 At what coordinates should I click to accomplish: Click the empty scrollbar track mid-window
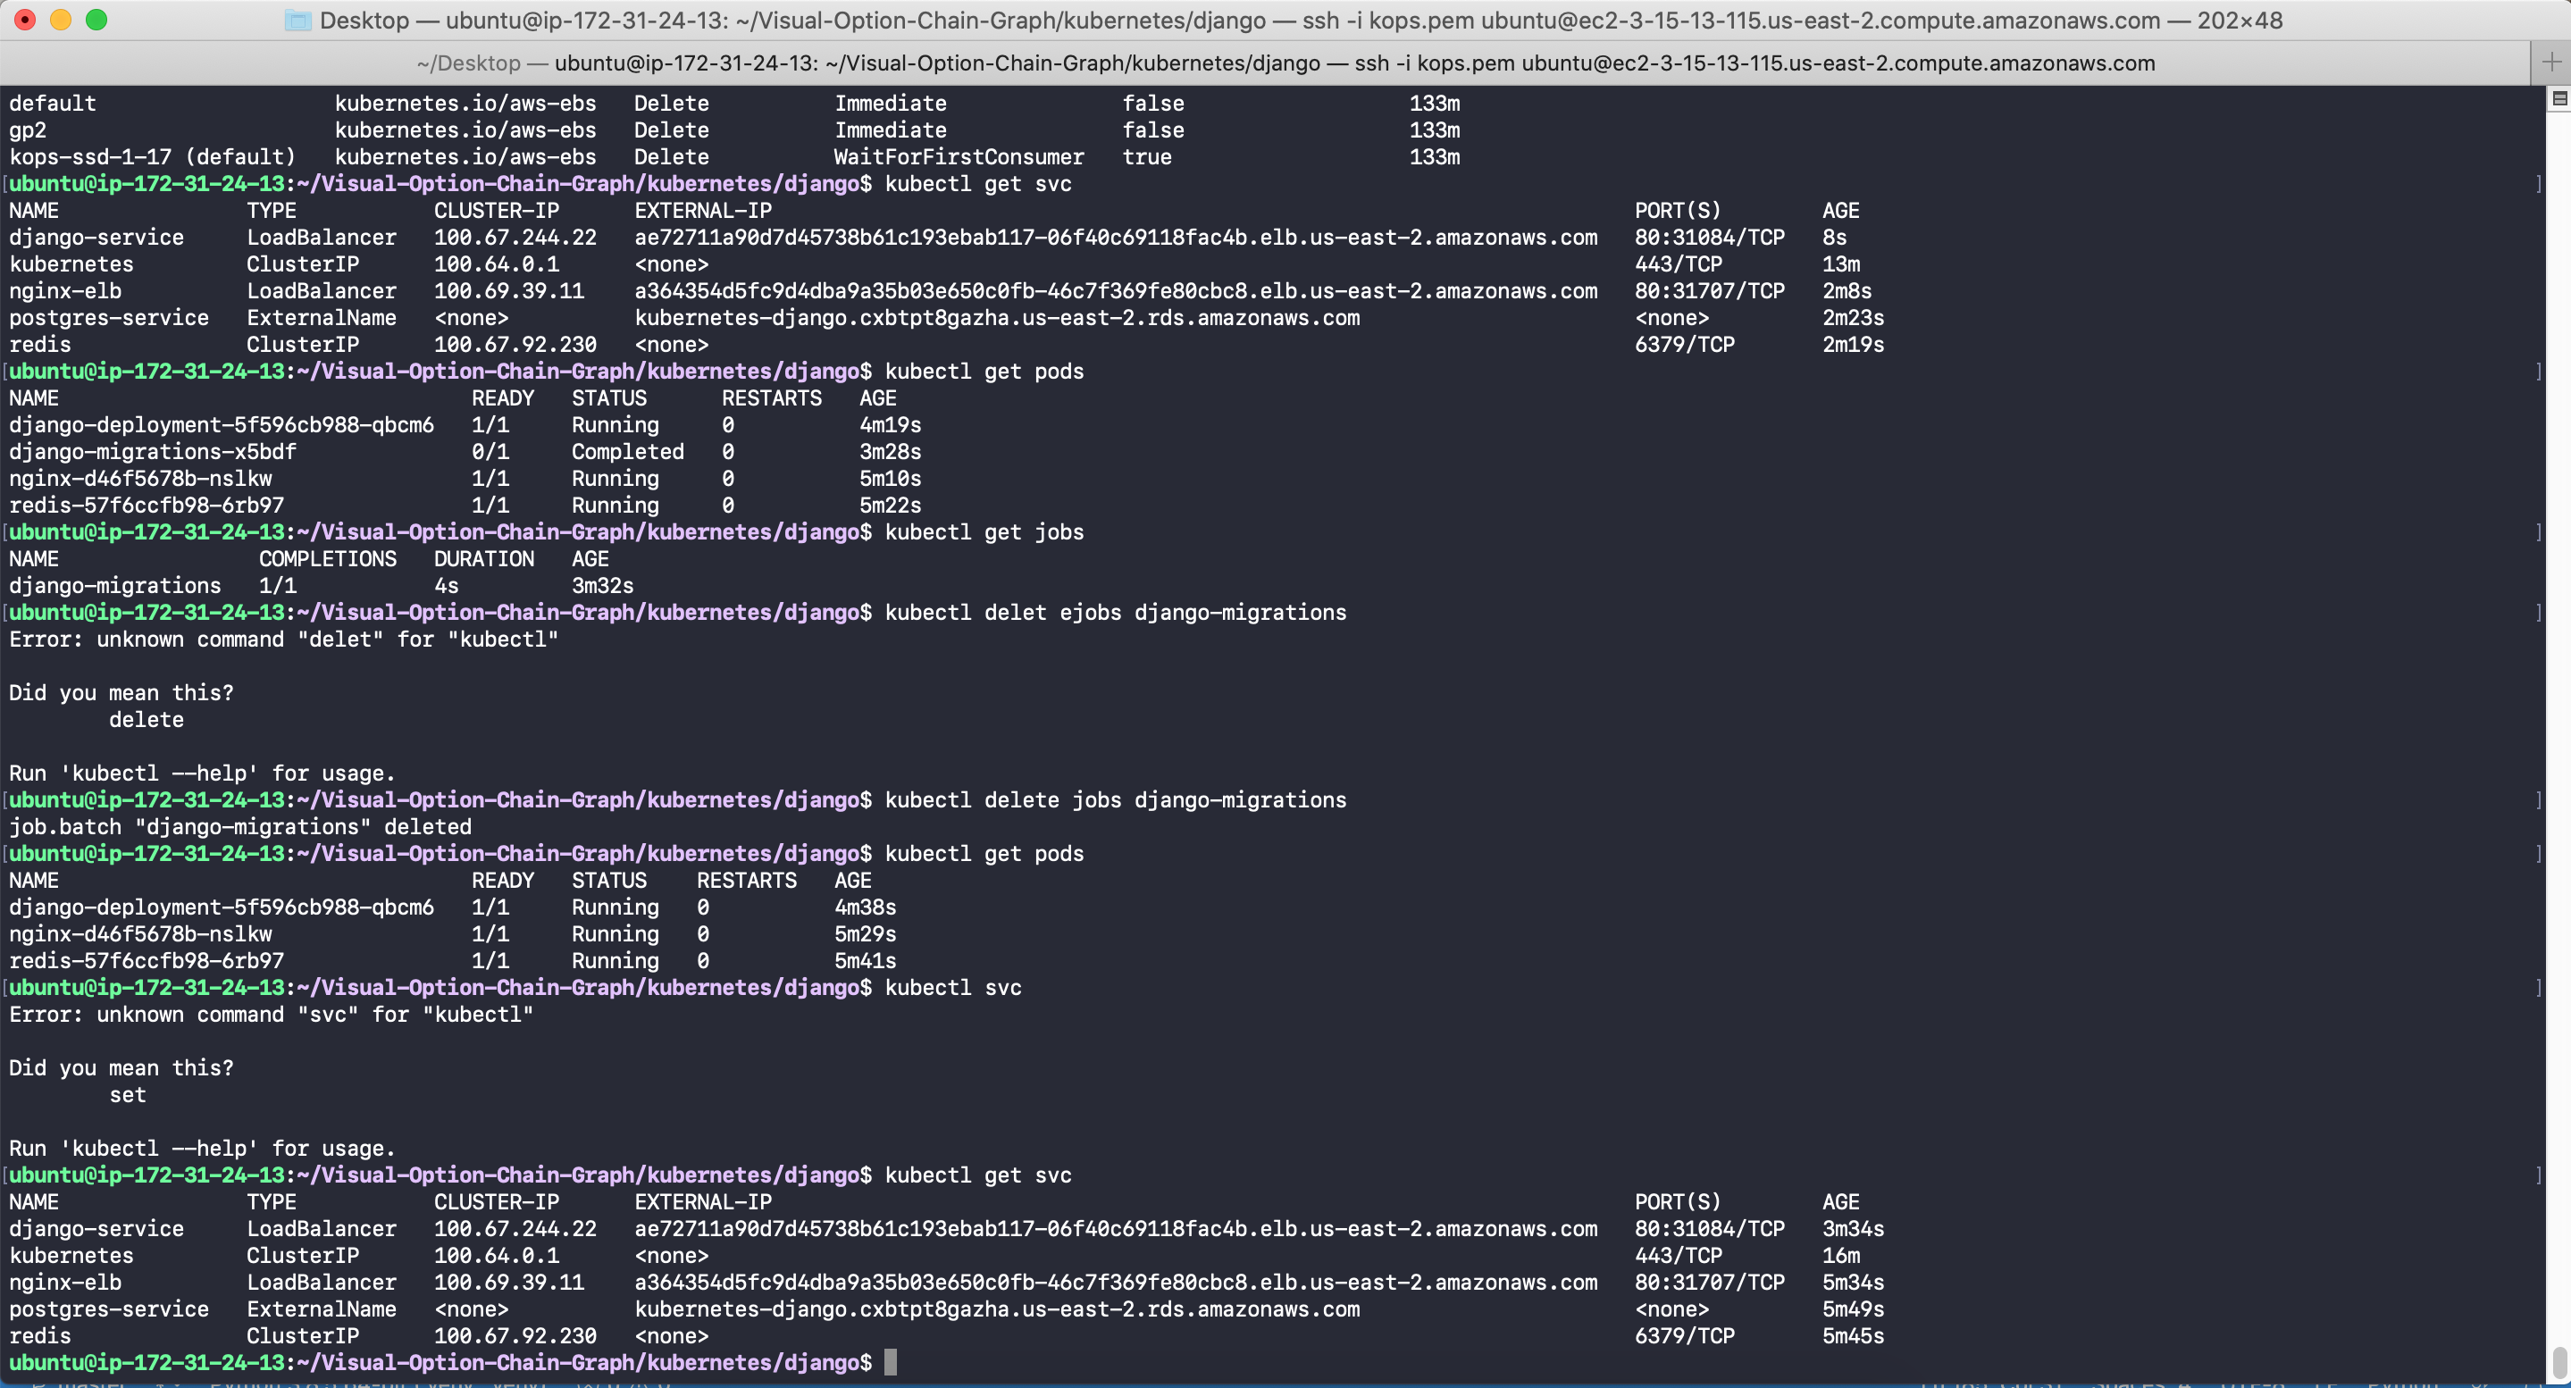click(x=2559, y=698)
